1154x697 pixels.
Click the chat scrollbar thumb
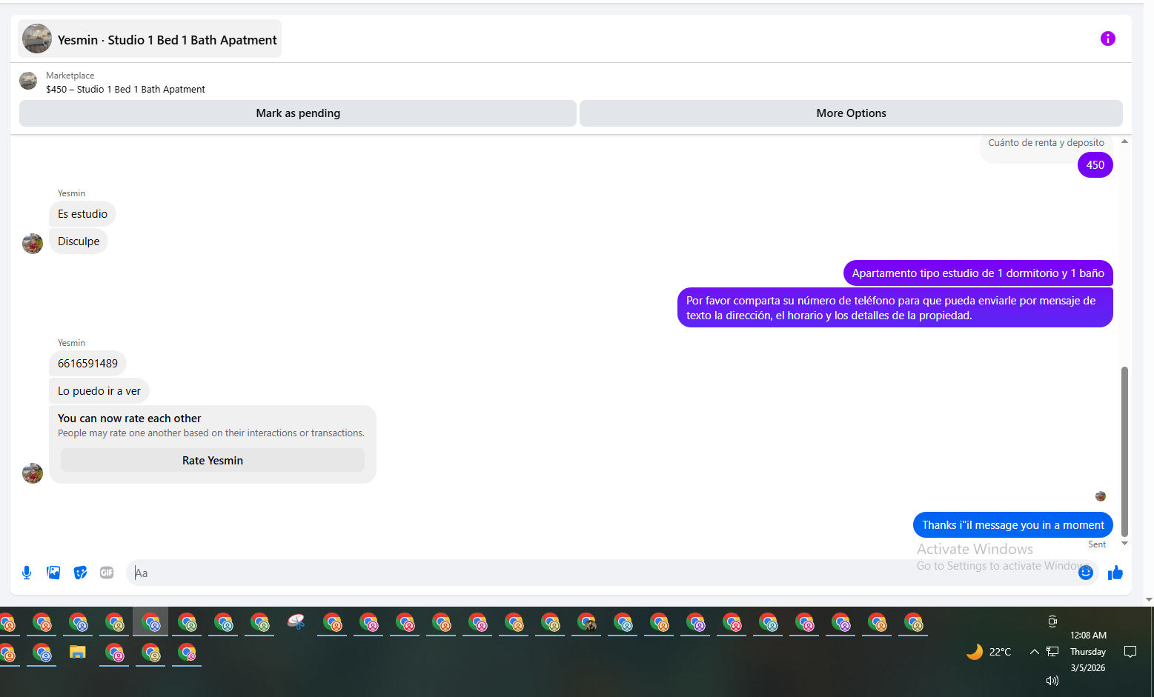(1124, 451)
